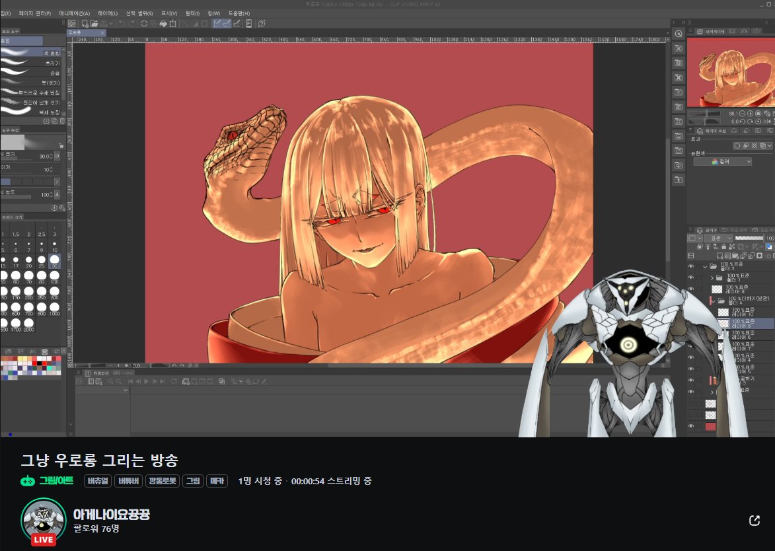The image size is (775, 551).
Task: Click the Clear/loading circle toolbar icon
Action: tap(144, 23)
